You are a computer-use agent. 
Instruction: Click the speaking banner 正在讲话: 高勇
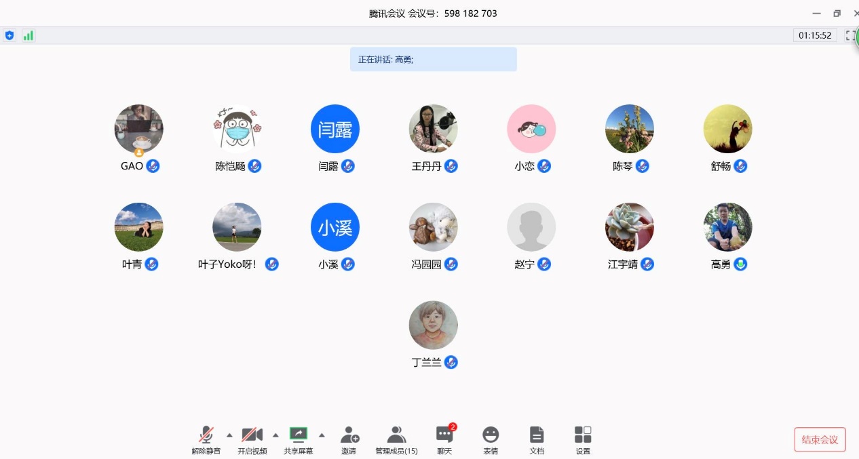point(433,59)
